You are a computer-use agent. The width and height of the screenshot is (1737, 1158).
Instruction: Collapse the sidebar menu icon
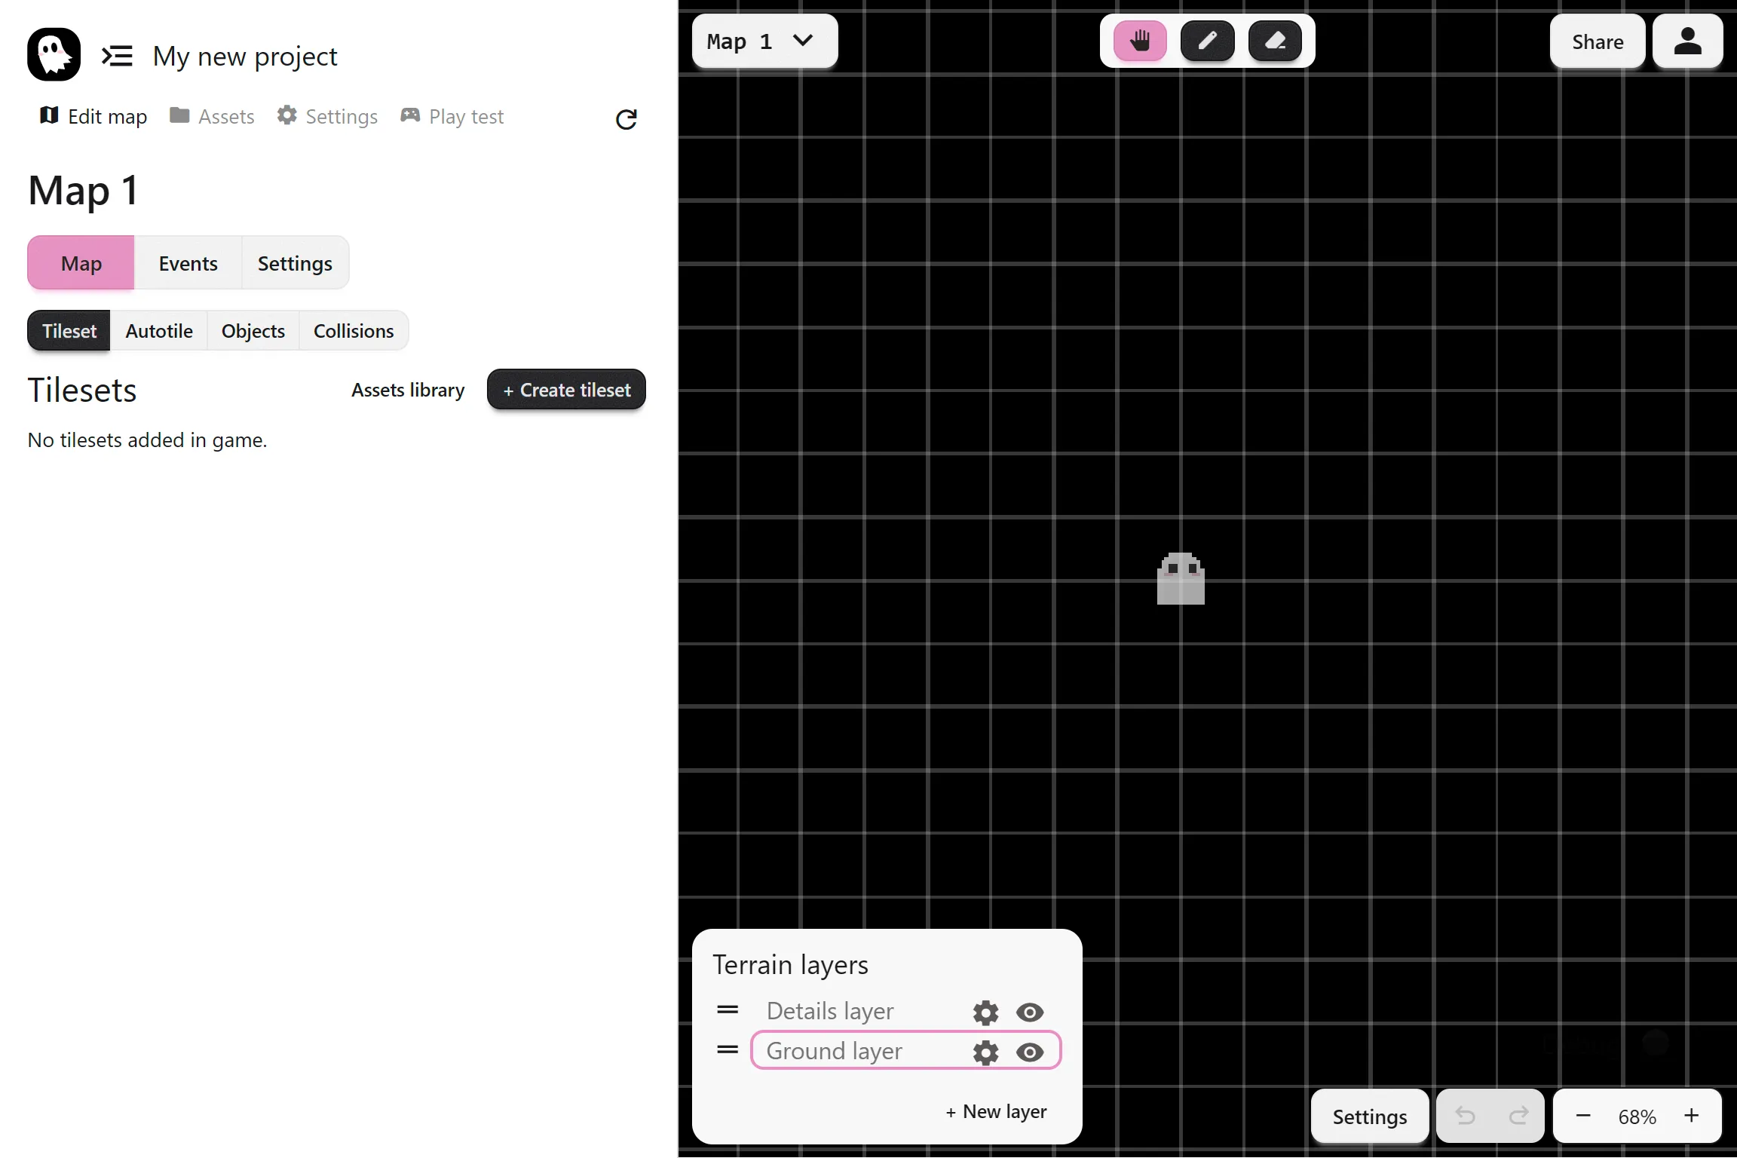[x=117, y=56]
